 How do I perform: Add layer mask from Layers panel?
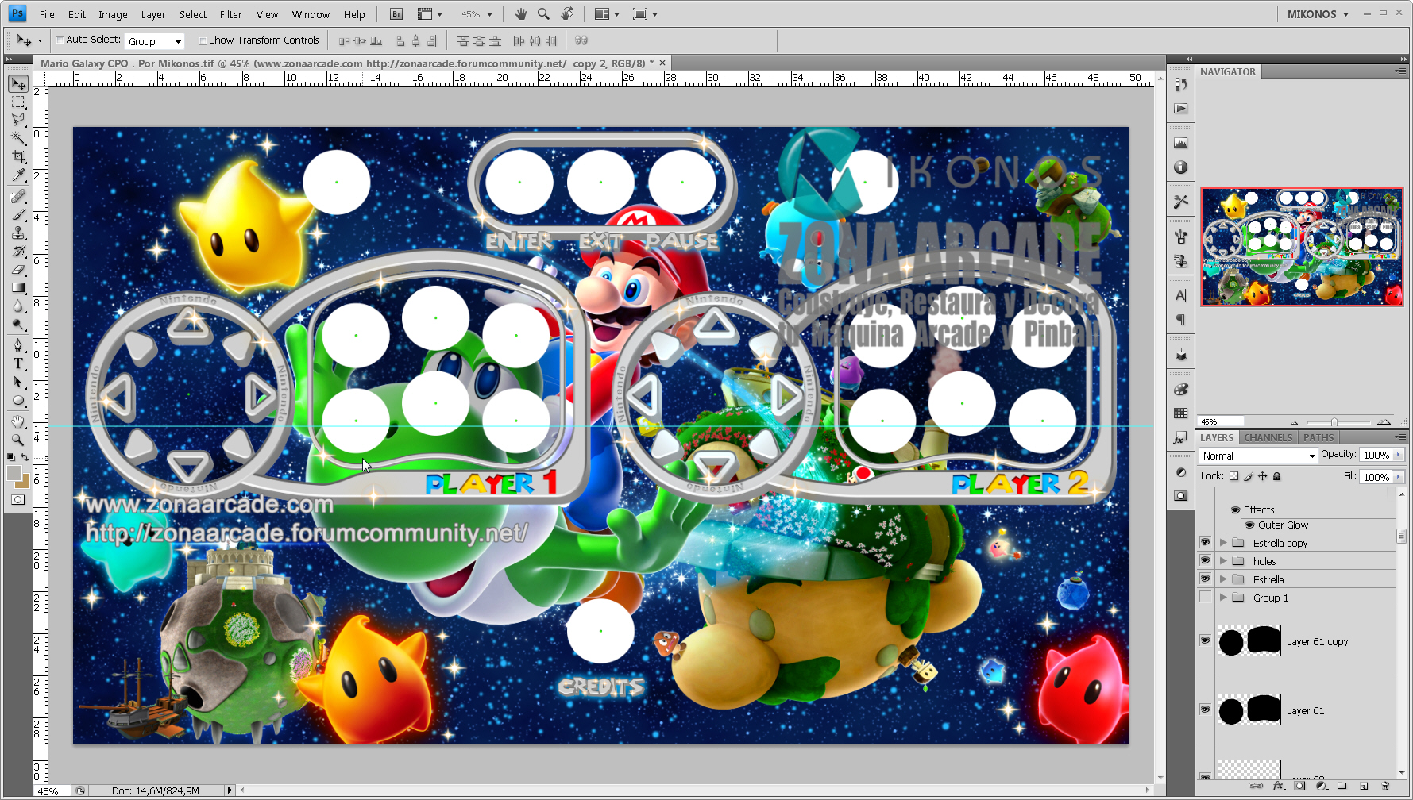pyautogui.click(x=1299, y=787)
